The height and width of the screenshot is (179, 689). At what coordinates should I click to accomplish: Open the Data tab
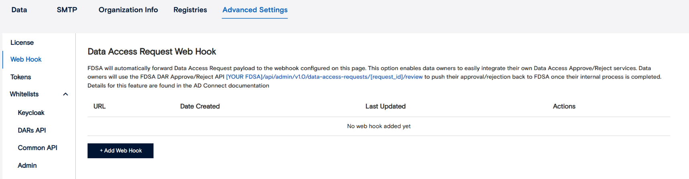pyautogui.click(x=19, y=10)
